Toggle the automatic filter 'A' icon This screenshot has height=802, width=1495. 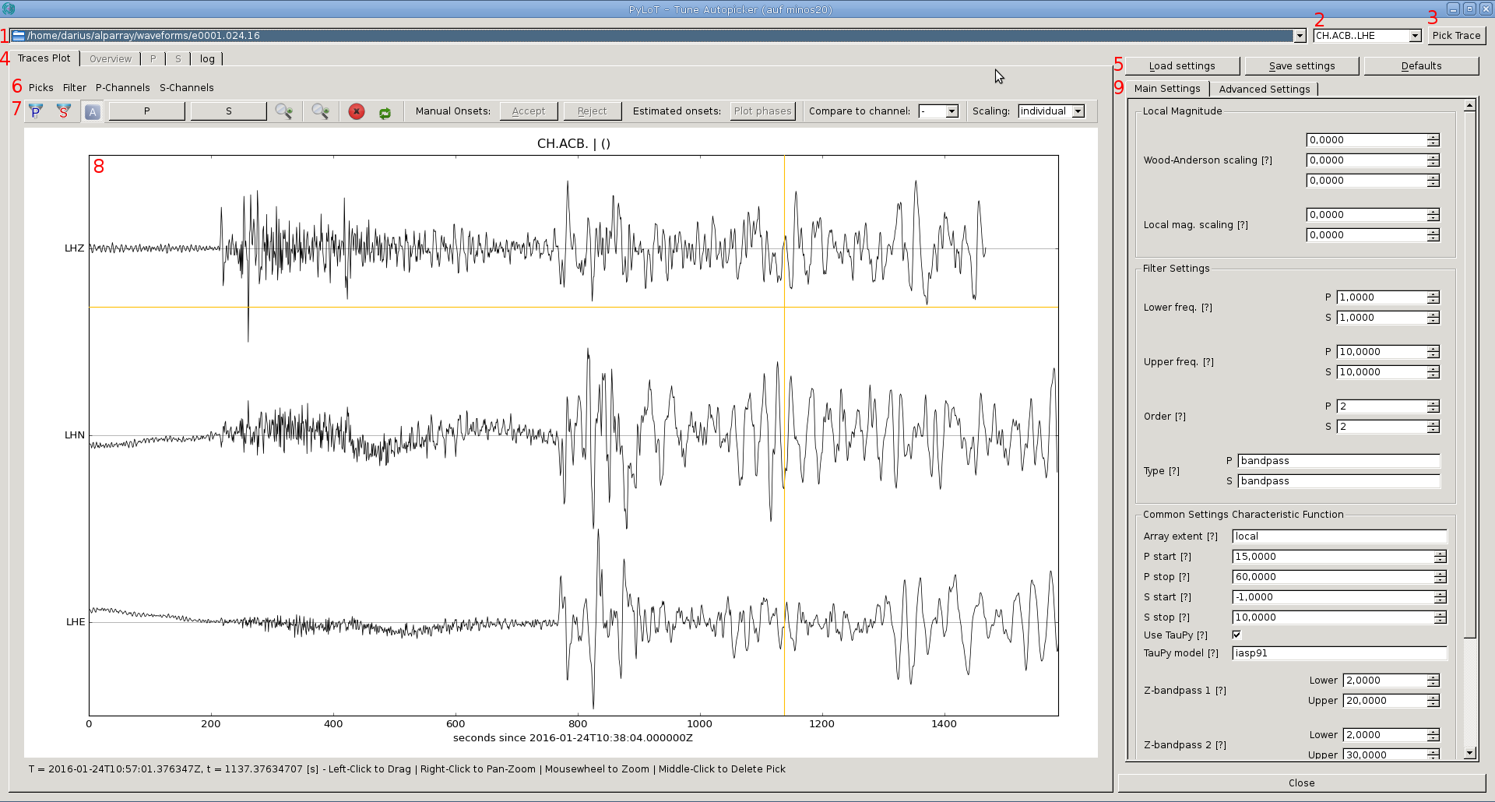[92, 111]
